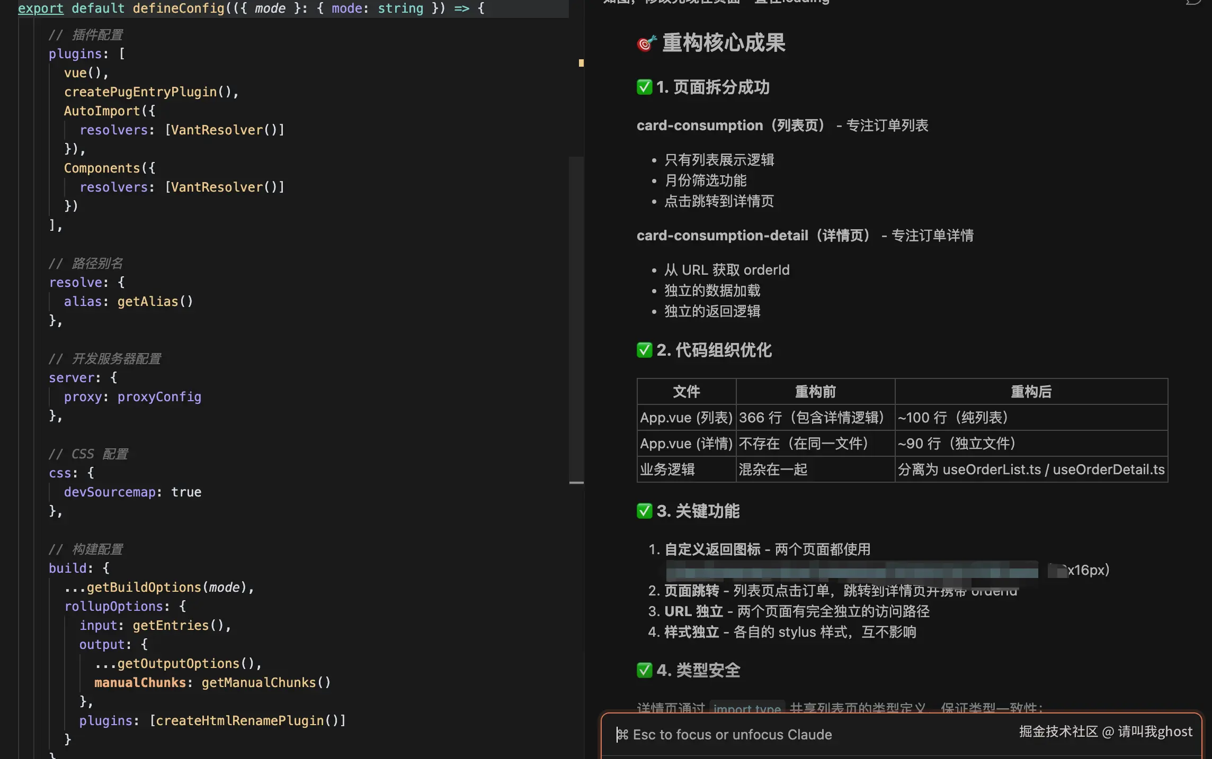1212x759 pixels.
Task: Click the dart emoji beside 重构核心成果 heading
Action: [645, 43]
